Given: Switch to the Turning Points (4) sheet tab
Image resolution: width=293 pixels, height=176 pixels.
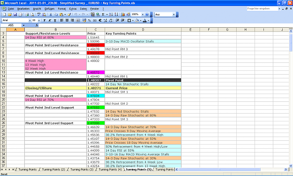Looking at the screenshot, I should click(110, 169).
